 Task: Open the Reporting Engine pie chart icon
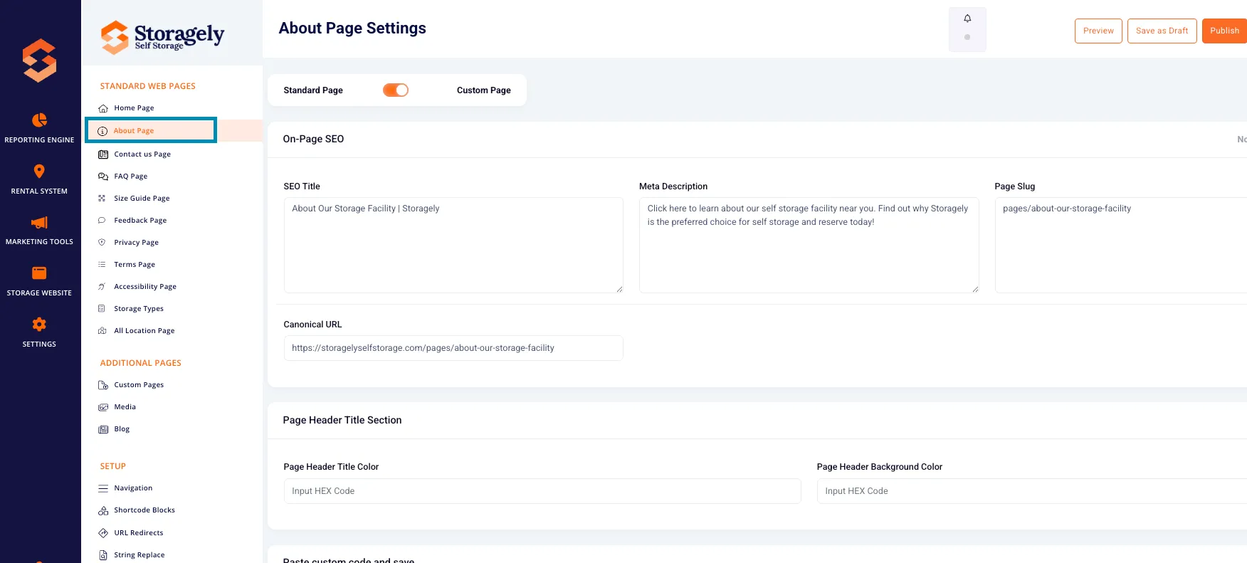click(x=39, y=120)
